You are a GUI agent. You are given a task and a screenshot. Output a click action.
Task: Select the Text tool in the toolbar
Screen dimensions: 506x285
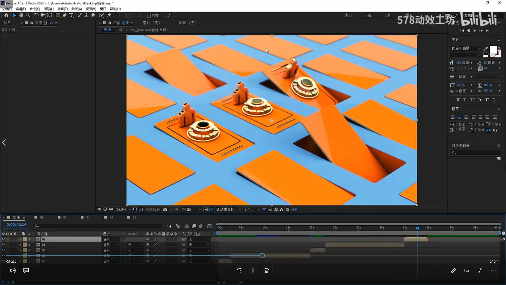click(x=71, y=15)
